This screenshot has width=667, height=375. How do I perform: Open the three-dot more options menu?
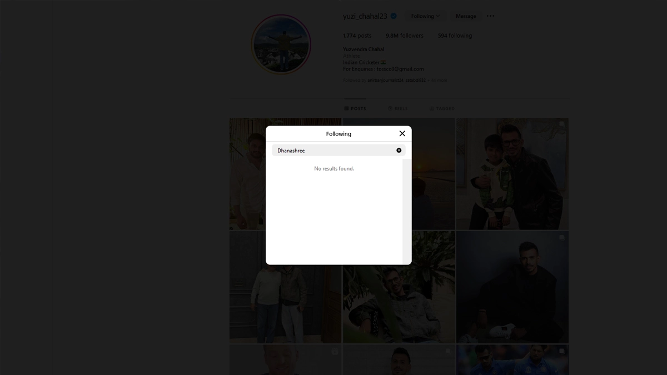(490, 16)
